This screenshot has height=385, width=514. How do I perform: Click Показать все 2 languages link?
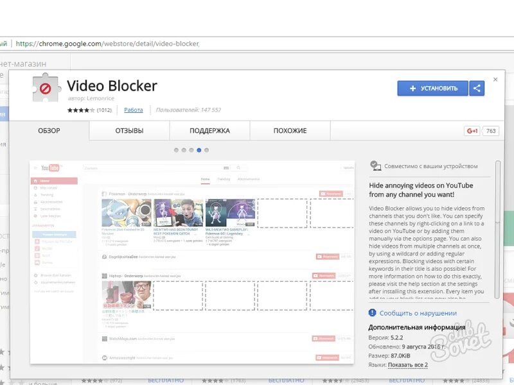pyautogui.click(x=408, y=364)
